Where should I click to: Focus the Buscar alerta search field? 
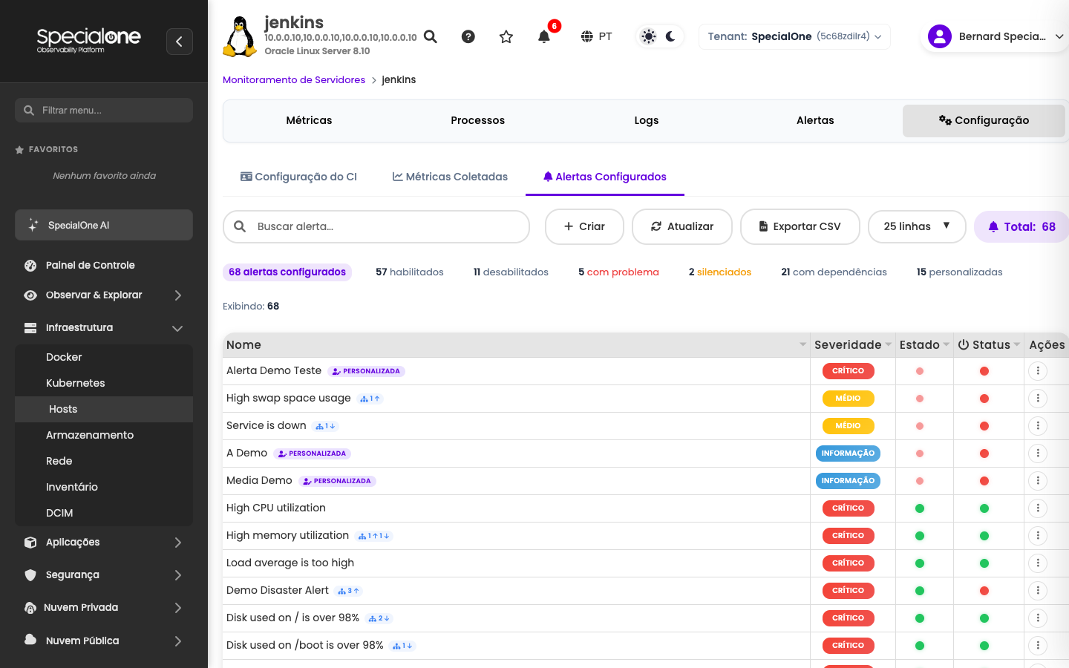[376, 226]
